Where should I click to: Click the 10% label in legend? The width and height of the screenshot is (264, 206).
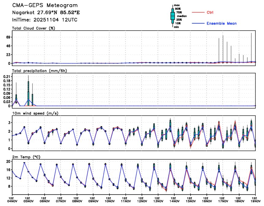coord(178,23)
